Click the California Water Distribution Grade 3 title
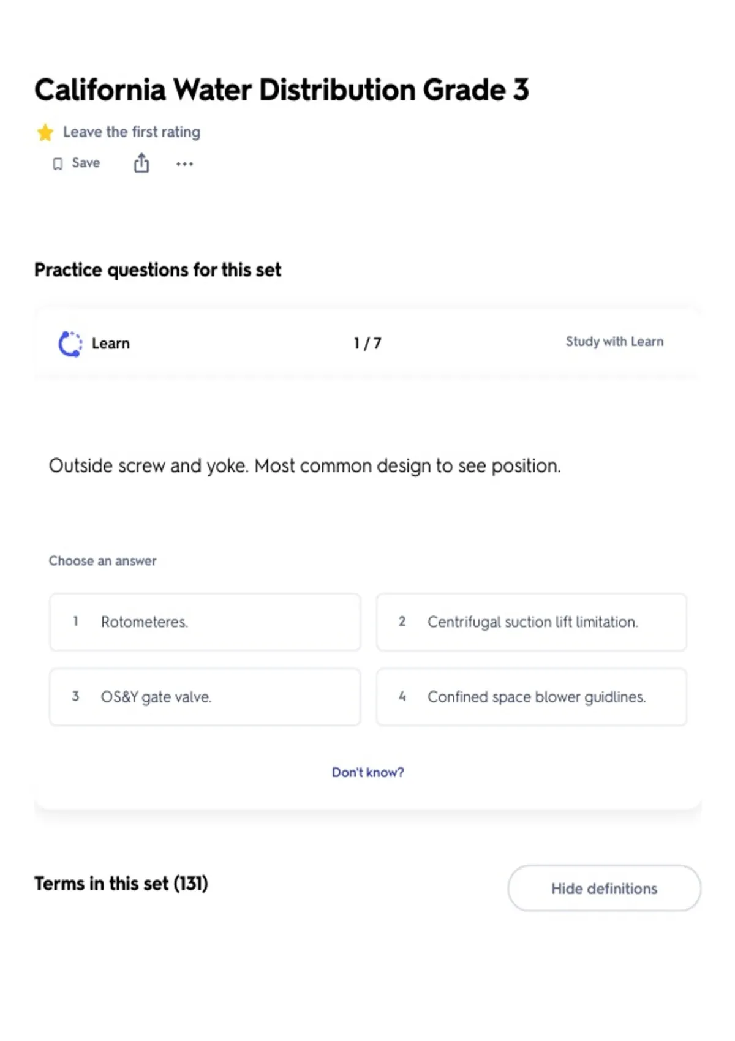 (x=282, y=90)
